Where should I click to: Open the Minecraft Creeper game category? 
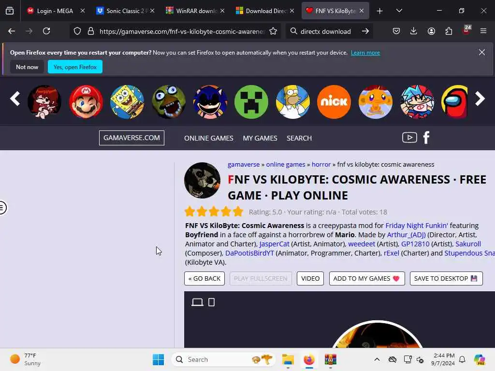(x=251, y=102)
